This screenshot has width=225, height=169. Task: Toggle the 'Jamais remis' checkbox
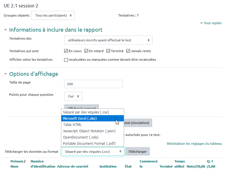(x=128, y=51)
